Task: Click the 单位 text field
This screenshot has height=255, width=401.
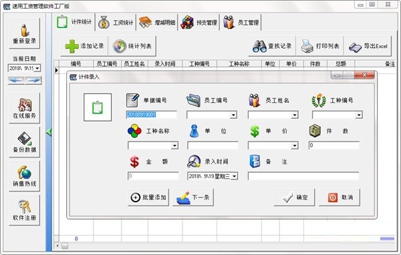Action: [213, 146]
